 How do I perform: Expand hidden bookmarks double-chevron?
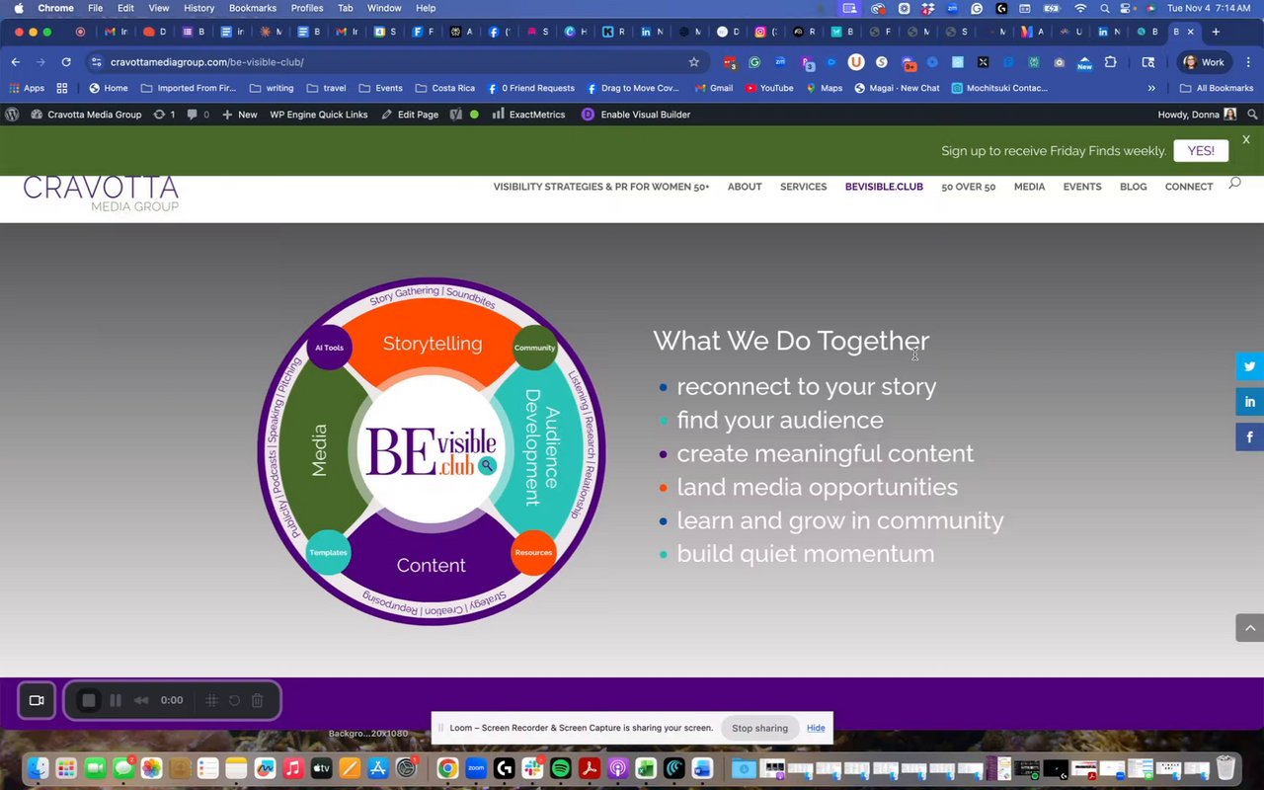click(1151, 88)
